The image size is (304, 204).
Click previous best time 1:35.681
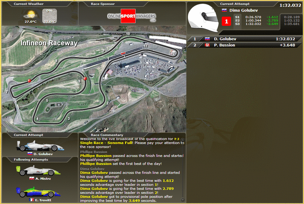point(292,24)
